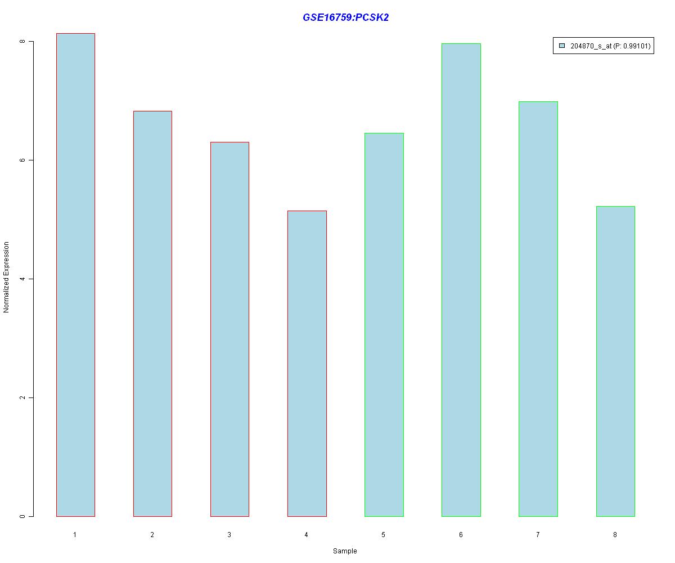Viewport: 675px width, 563px height.
Task: Click the Sample x-axis title
Action: pos(345,551)
